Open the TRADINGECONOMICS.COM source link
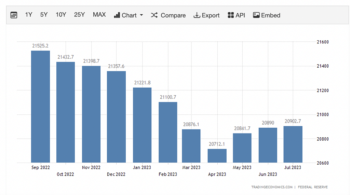 pos(272,187)
